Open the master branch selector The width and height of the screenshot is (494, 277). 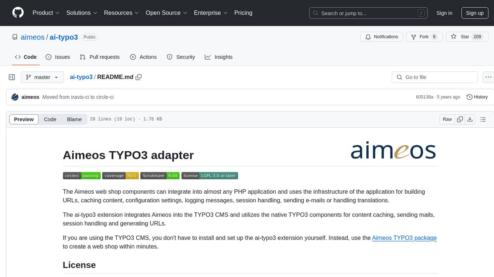coord(42,77)
